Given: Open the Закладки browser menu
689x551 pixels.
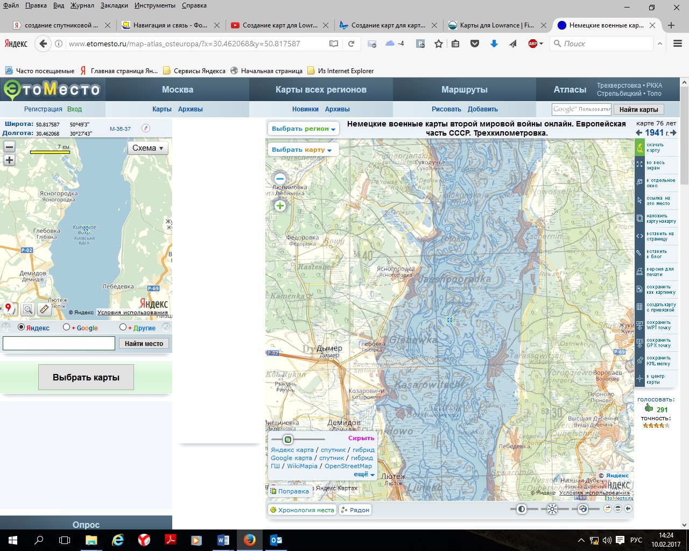Looking at the screenshot, I should point(114,5).
